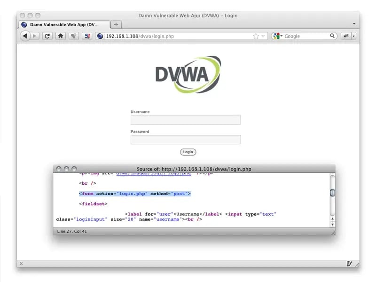Expand the tab list arrow
This screenshot has width=376, height=282.
(354, 23)
